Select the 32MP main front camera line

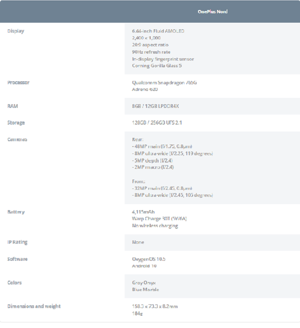coord(162,188)
